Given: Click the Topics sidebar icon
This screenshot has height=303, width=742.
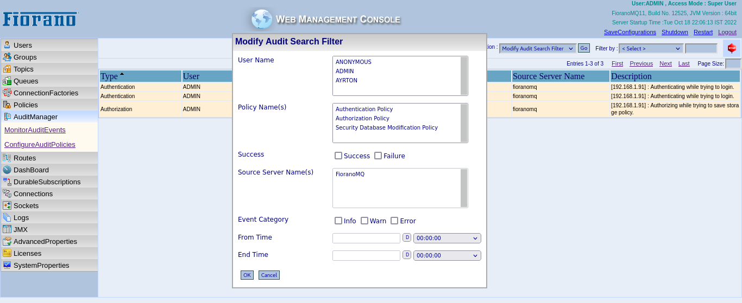Looking at the screenshot, I should pos(7,69).
